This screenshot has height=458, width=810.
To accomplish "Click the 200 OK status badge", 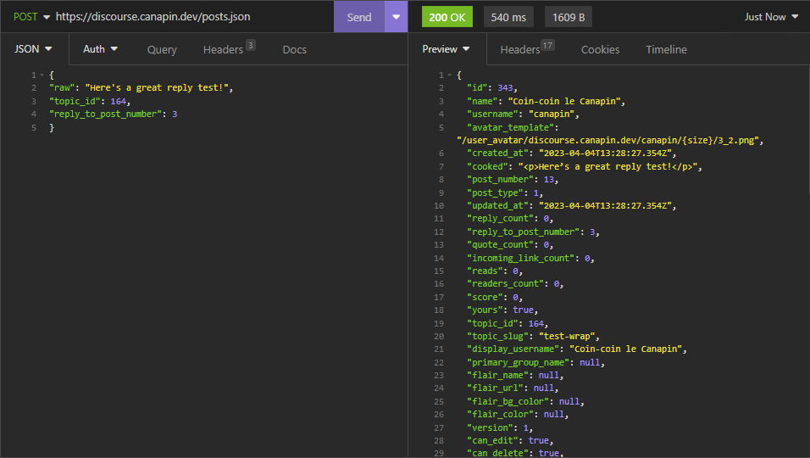I will 447,17.
